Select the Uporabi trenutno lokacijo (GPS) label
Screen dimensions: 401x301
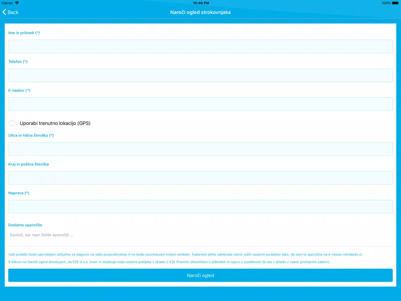click(55, 123)
